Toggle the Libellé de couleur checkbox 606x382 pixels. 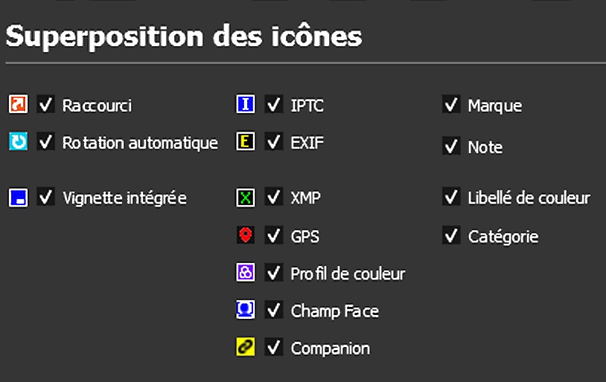(451, 197)
